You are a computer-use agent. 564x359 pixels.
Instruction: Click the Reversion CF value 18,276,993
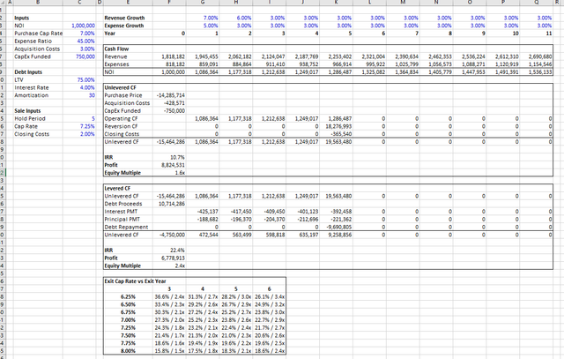(x=338, y=126)
